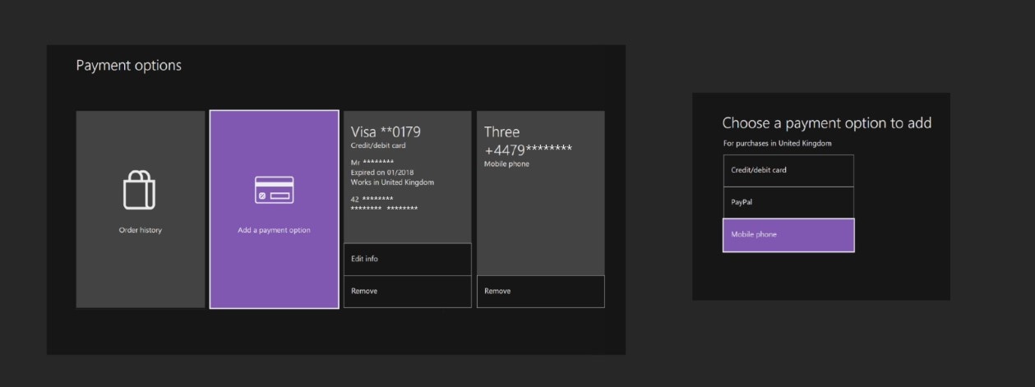Click the Credit/debit card label under Visa
Screen dimensions: 1035x387
click(378, 145)
